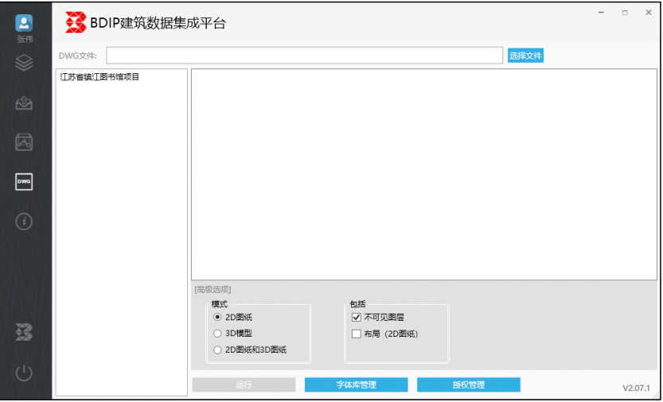Open the layers stack sidebar icon

24,63
